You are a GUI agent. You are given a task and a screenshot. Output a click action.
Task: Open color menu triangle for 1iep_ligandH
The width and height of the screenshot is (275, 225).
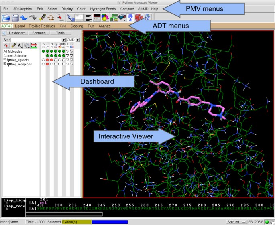point(67,59)
